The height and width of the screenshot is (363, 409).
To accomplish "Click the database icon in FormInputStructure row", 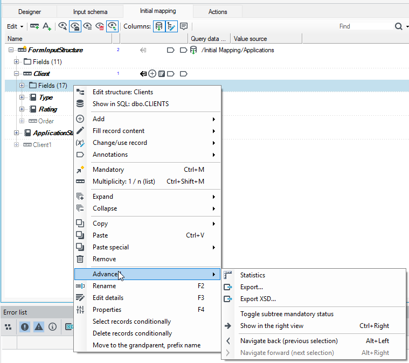I will [x=193, y=50].
